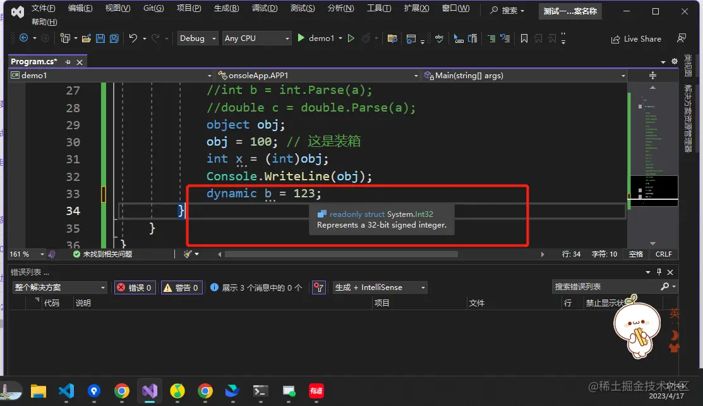Click the CRLF line ending indicator
The image size is (703, 406).
[x=664, y=254]
